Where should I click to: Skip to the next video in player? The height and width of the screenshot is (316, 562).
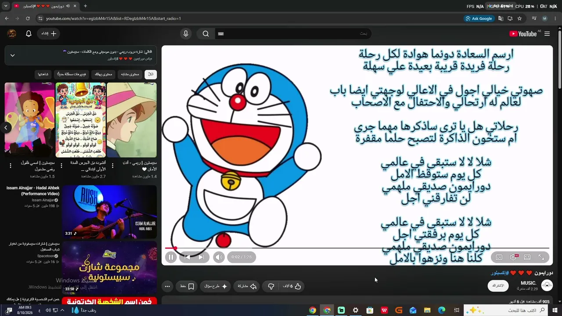201,257
